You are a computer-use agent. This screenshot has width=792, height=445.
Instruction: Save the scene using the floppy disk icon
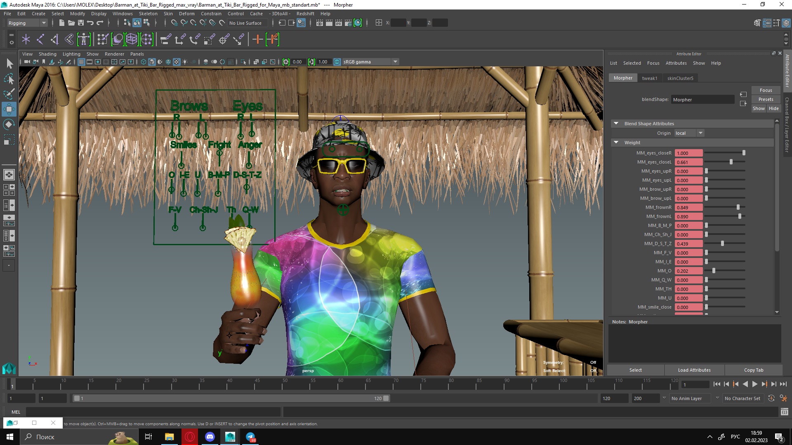(81, 23)
